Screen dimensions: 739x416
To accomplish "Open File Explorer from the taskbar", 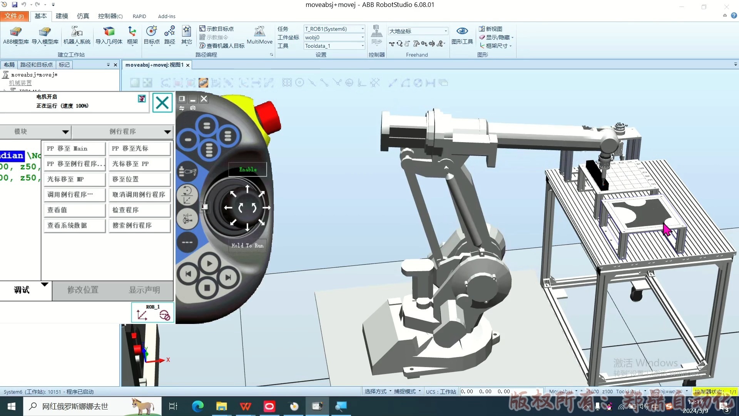I will click(x=222, y=406).
